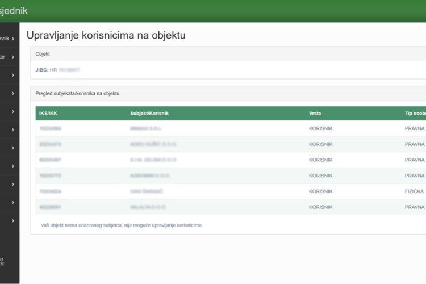
Task: Click the Vrsta column header
Action: click(x=315, y=113)
